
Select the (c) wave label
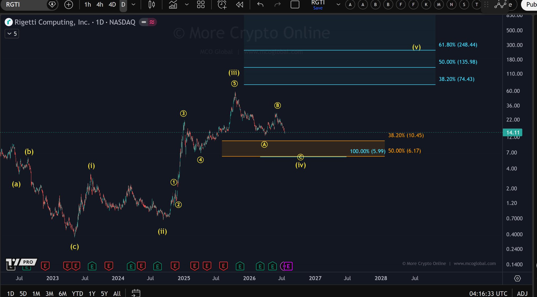74,247
